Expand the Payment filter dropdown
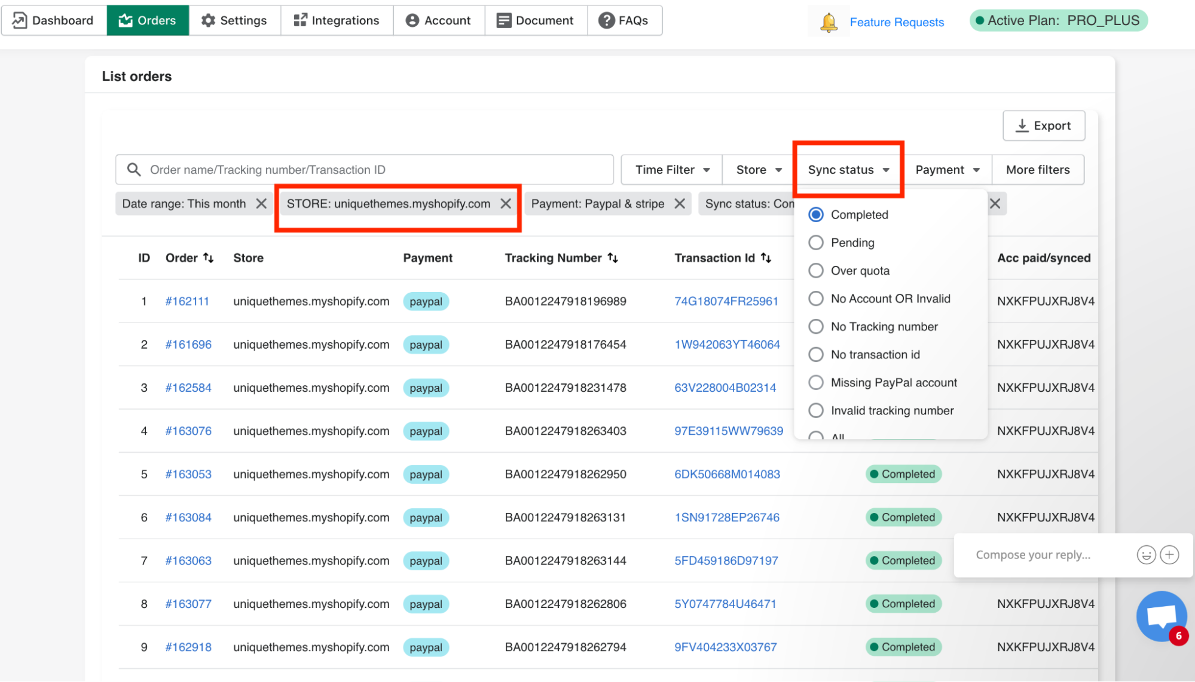 coord(947,170)
